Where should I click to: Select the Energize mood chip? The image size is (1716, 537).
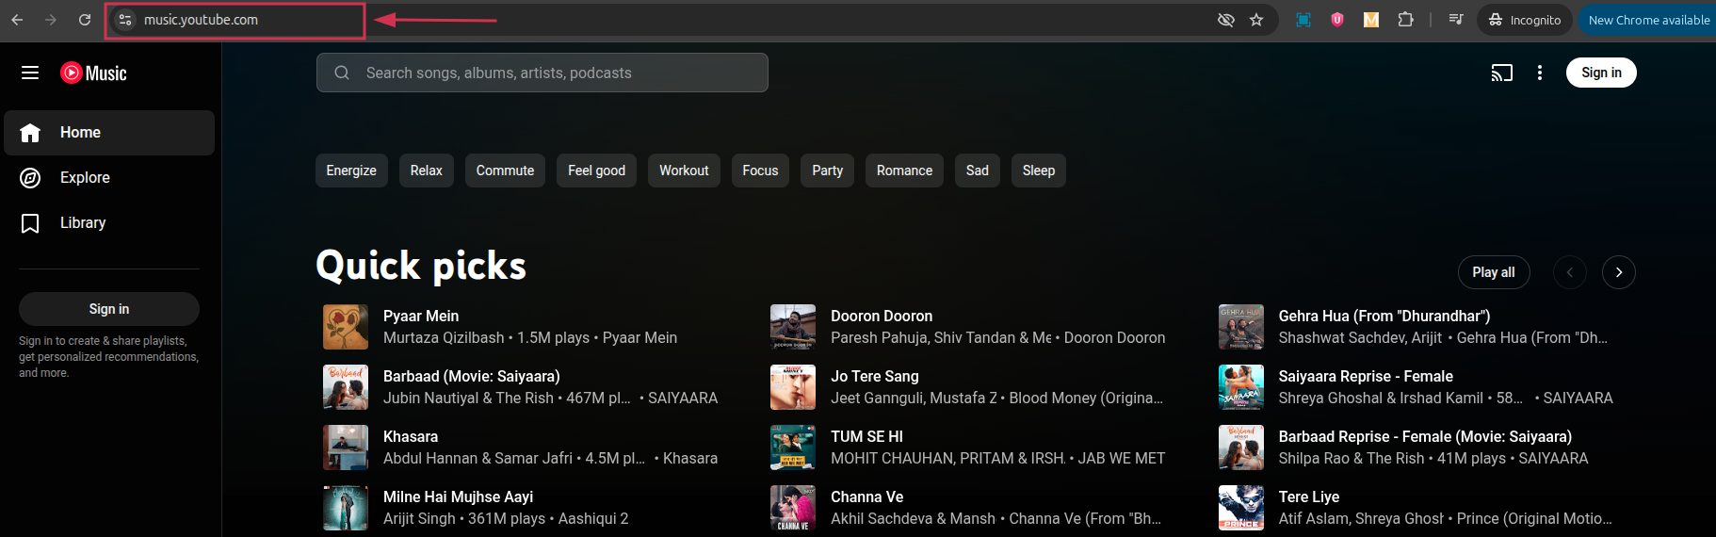tap(351, 171)
